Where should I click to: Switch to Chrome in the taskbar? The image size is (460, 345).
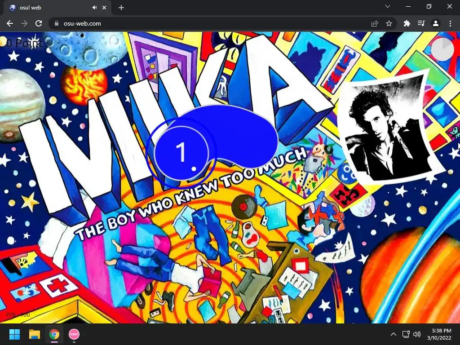coord(54,334)
